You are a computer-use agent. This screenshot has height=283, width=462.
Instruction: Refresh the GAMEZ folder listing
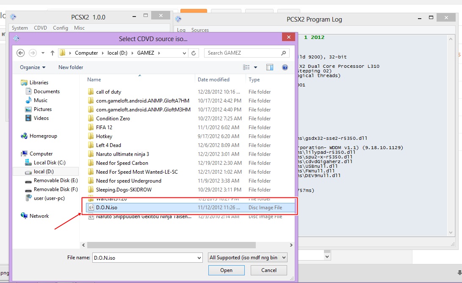[194, 53]
